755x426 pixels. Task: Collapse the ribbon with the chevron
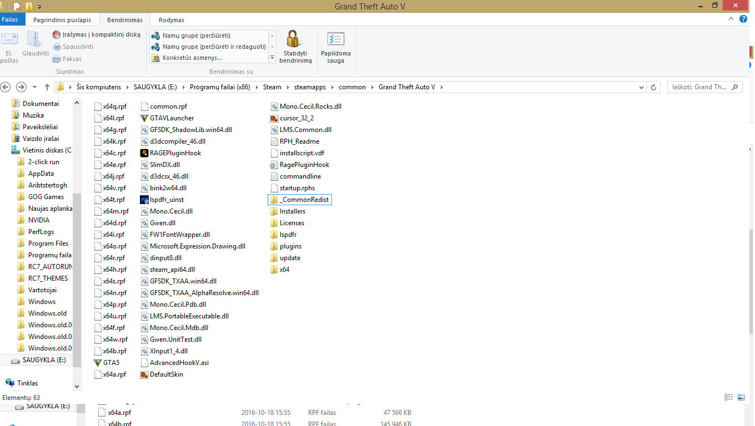pos(732,19)
